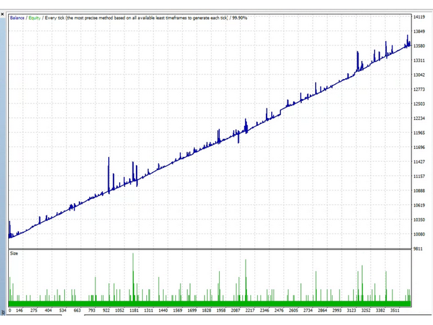Click the 99.90% modelling quality value
Screen dimensions: 433x325
click(x=238, y=17)
